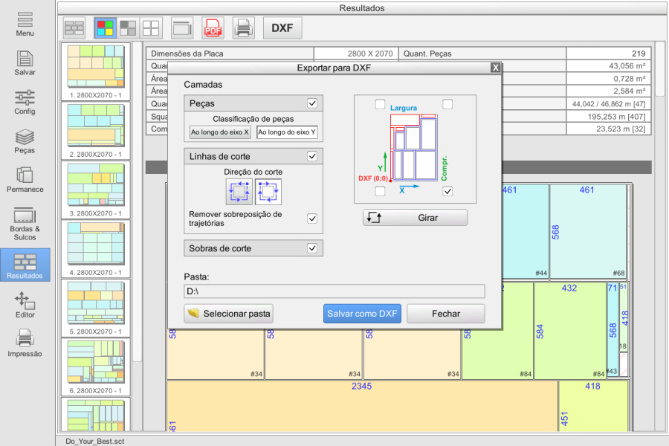This screenshot has height=446, width=669.
Task: Uncheck the origin box below Compr.
Action: point(447,191)
